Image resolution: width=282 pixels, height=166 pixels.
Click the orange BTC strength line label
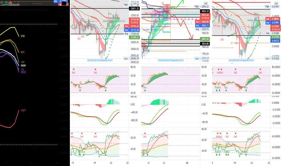coord(23,53)
